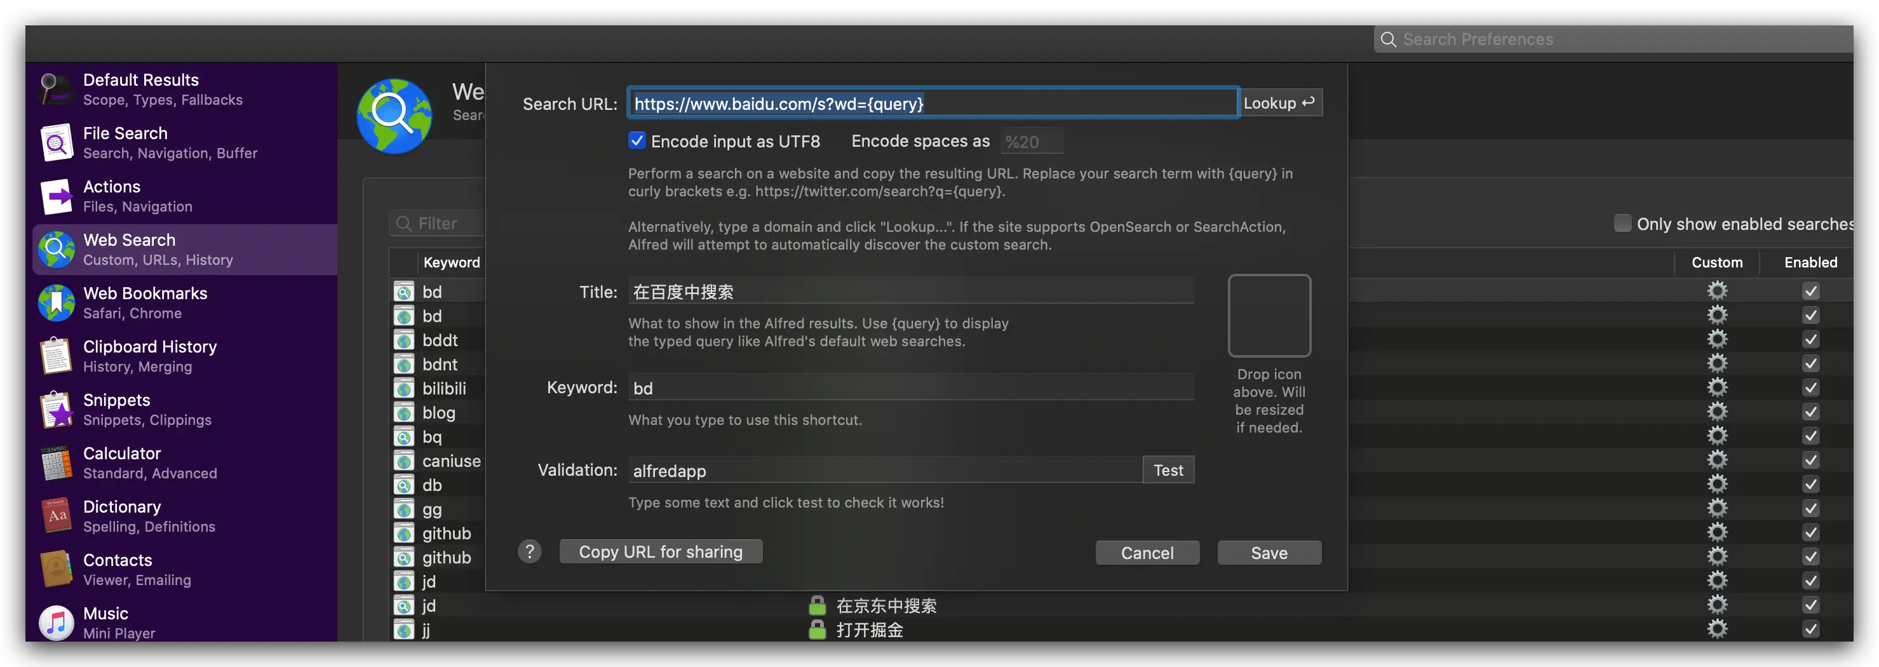Screen dimensions: 1879x667
Task: Click the Title field
Action: [x=911, y=291]
